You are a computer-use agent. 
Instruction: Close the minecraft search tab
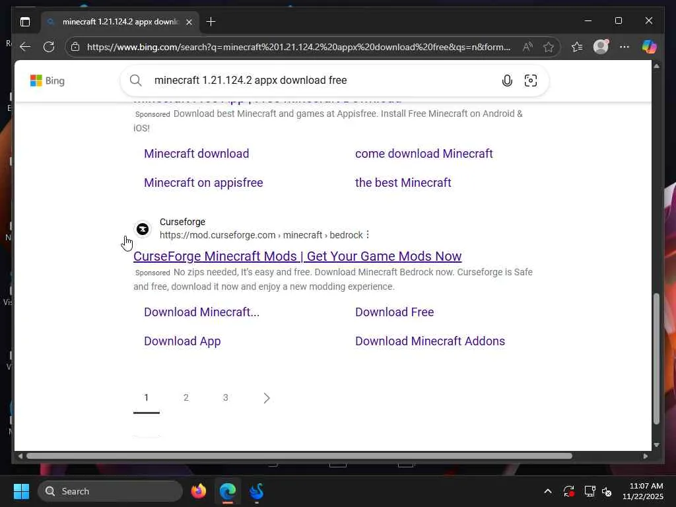[189, 22]
